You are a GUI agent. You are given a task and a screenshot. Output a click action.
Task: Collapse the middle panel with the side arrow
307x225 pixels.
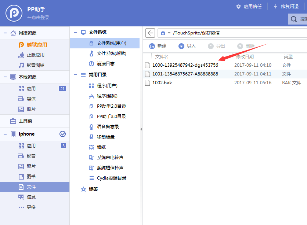click(x=141, y=129)
